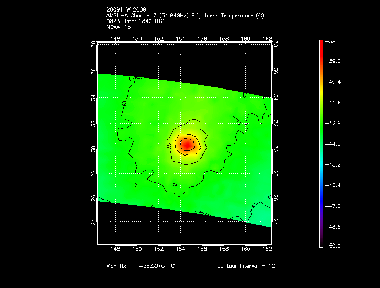Viewport: 380px width, 288px height.
Task: Click the 30 latitude label on left axis
Action: (93, 149)
